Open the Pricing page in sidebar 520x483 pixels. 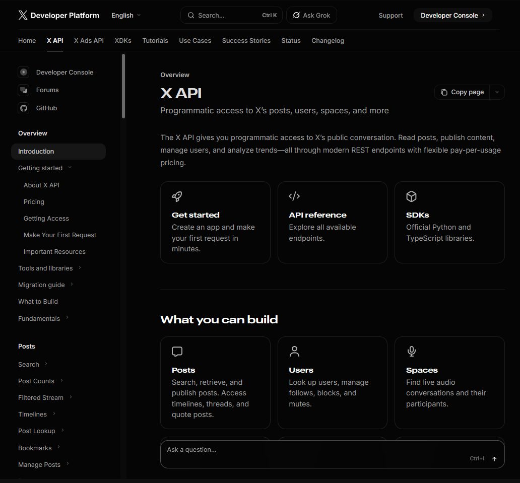[34, 201]
